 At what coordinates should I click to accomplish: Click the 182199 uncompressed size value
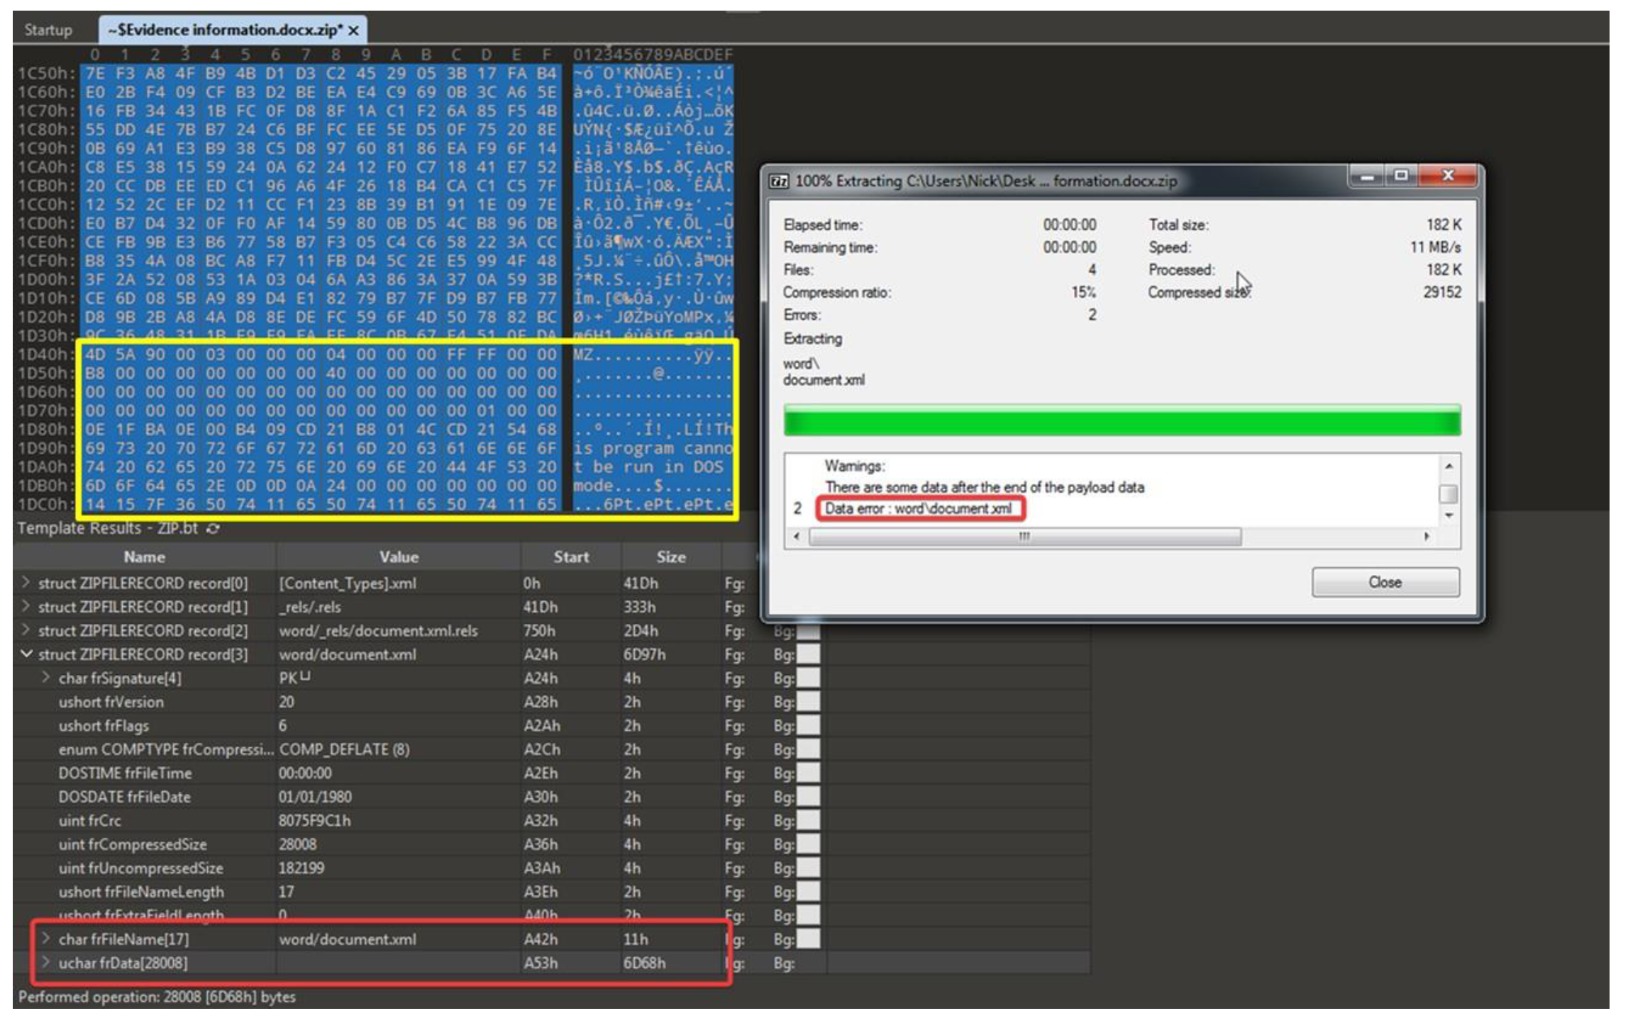click(301, 868)
